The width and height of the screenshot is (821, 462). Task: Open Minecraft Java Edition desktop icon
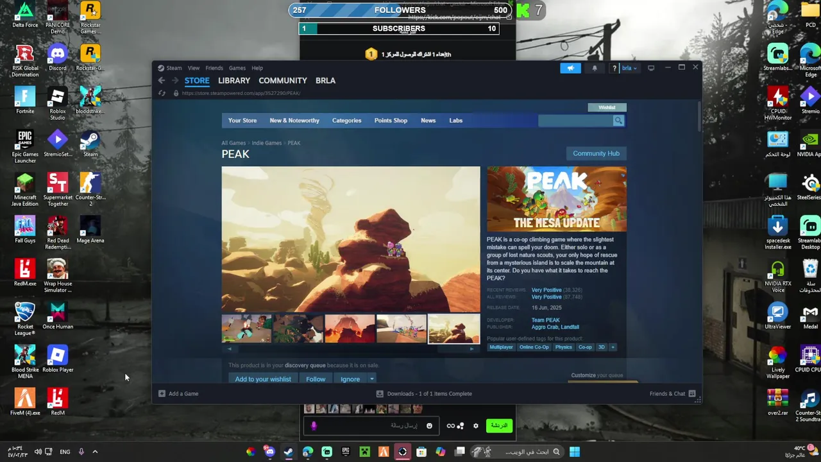pos(25,190)
